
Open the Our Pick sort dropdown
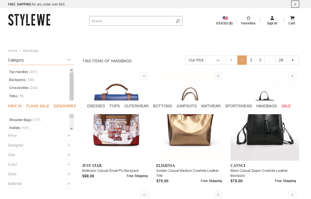tap(204, 60)
